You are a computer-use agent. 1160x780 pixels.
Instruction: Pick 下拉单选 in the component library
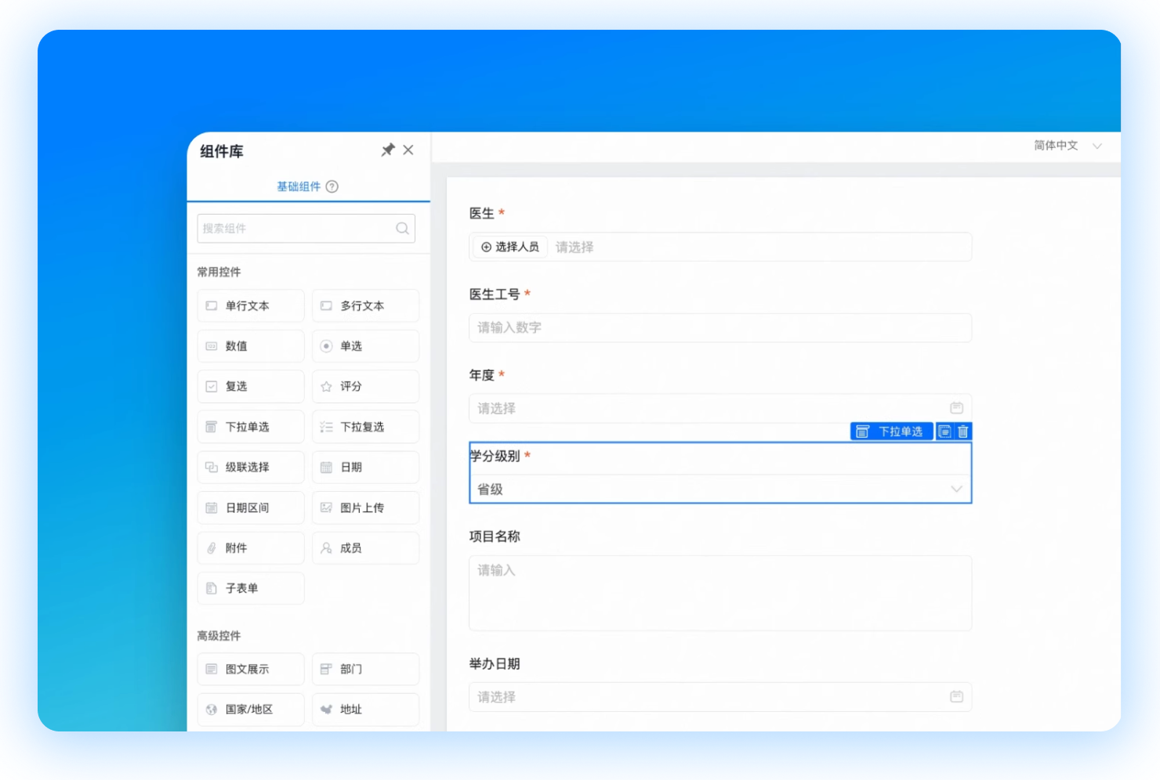coord(251,427)
